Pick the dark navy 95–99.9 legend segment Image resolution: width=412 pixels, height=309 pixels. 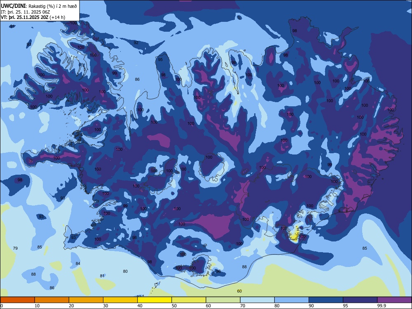(360, 300)
